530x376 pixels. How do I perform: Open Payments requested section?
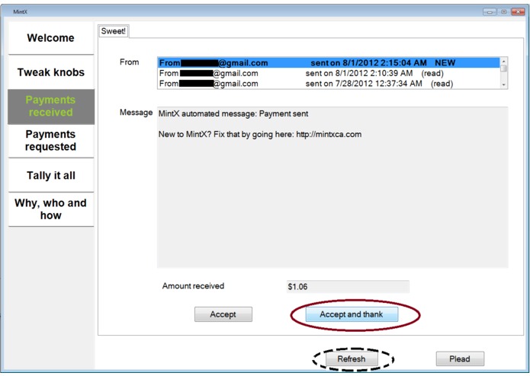50,141
